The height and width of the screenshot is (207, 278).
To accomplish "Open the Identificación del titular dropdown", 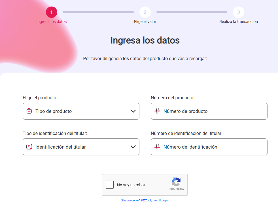I will point(81,147).
